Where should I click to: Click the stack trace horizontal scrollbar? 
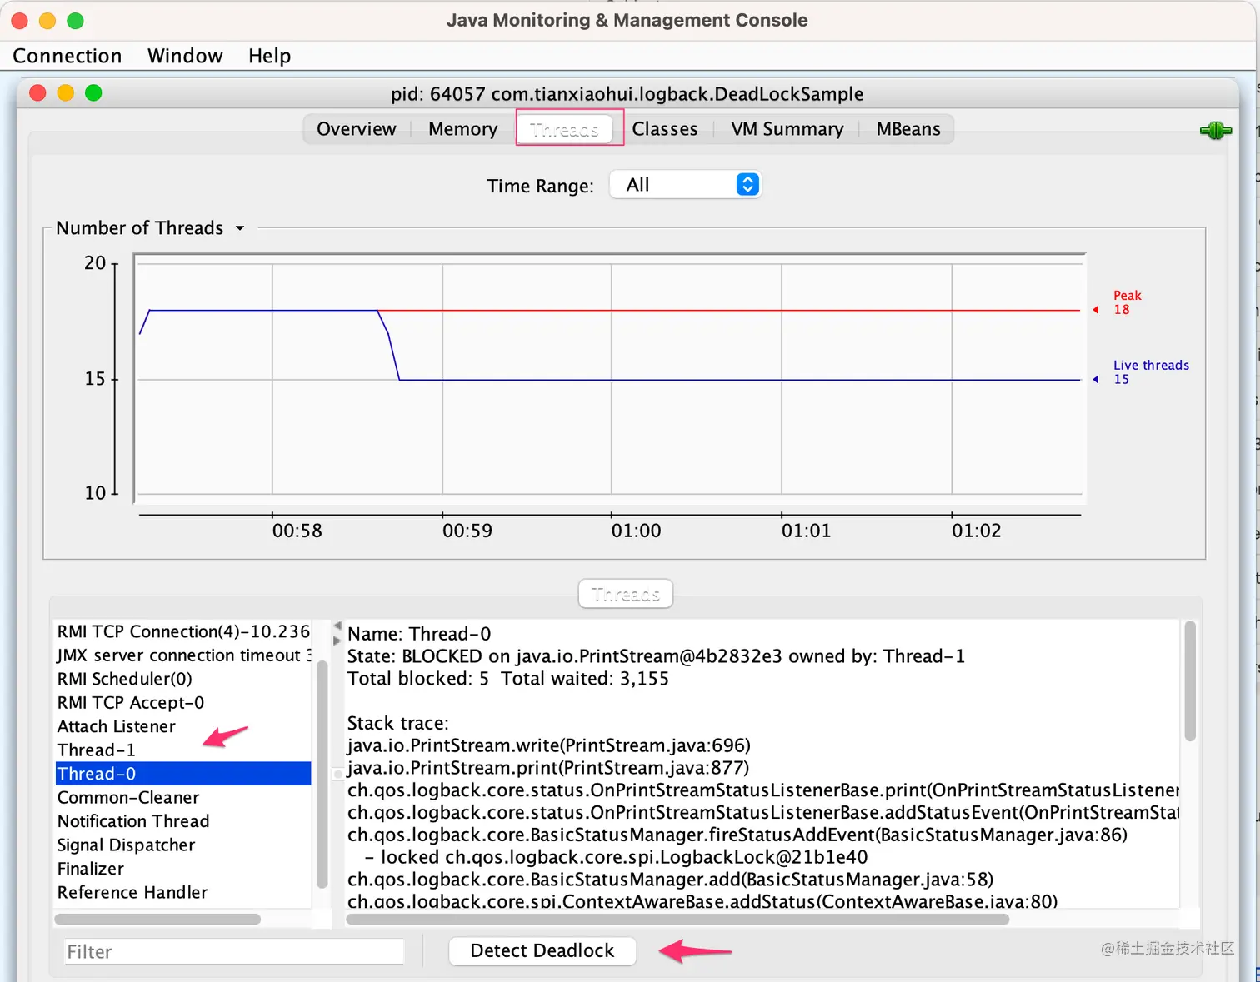(x=677, y=920)
